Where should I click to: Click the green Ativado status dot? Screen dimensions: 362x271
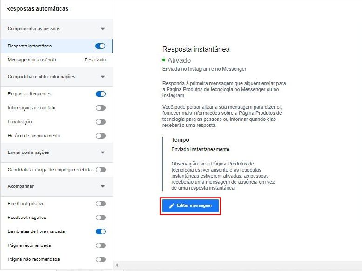(164, 60)
